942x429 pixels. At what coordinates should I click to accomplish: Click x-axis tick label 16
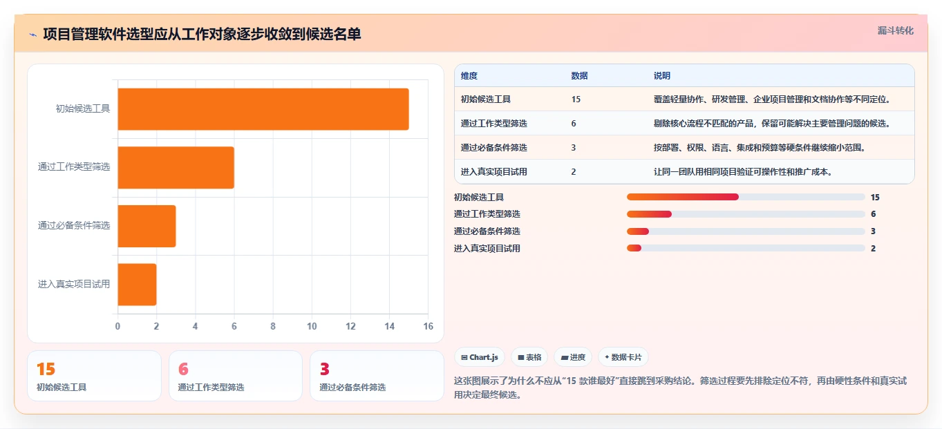[428, 326]
